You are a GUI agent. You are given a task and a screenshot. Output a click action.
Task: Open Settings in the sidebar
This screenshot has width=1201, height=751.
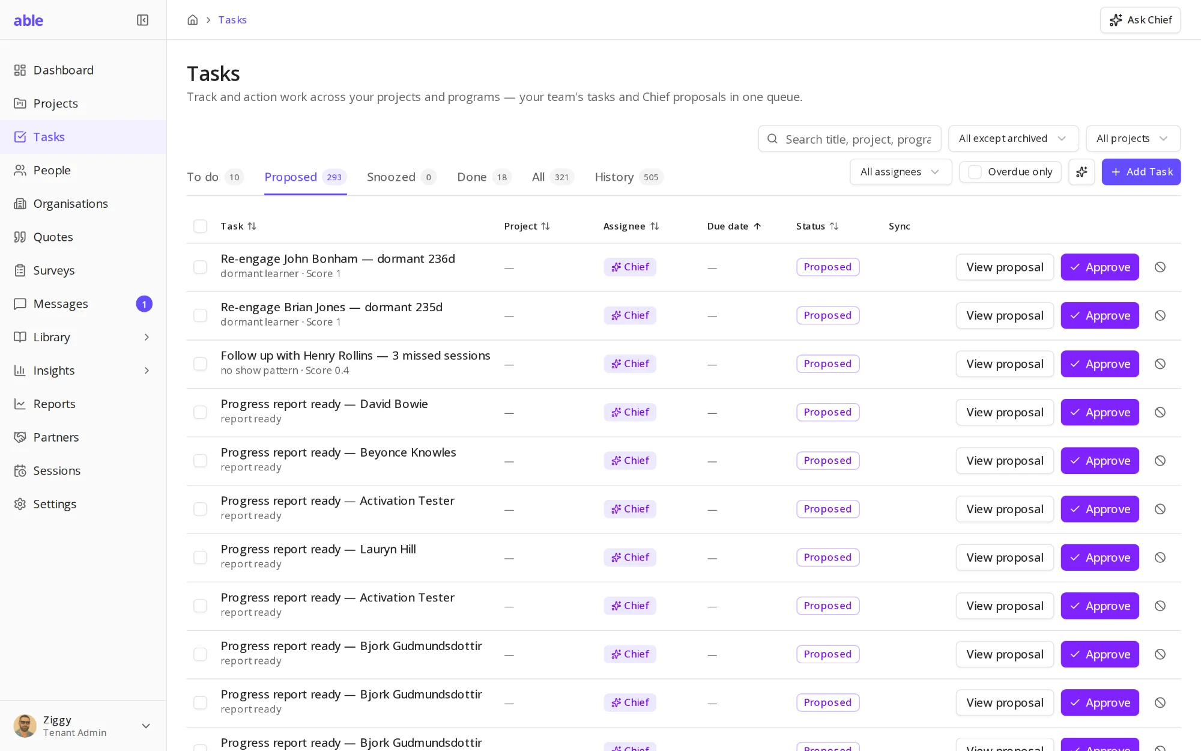click(x=83, y=504)
